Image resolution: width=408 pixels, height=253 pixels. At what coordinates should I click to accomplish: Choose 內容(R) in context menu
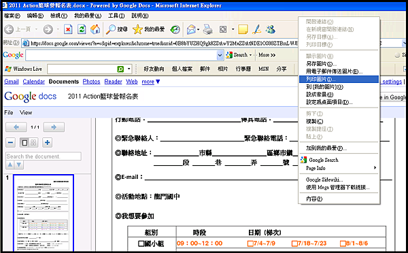click(x=339, y=199)
